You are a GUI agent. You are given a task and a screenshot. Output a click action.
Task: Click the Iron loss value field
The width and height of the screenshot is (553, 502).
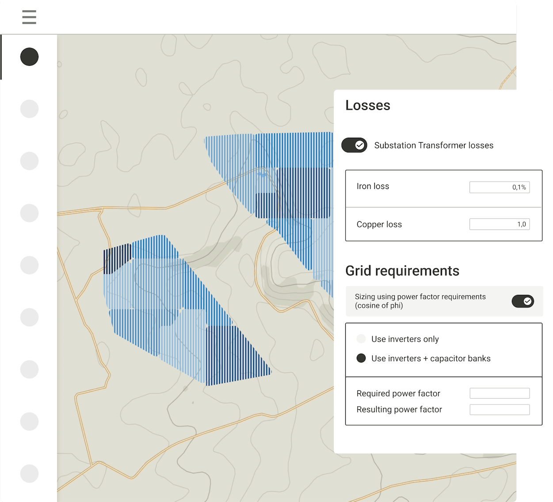499,187
